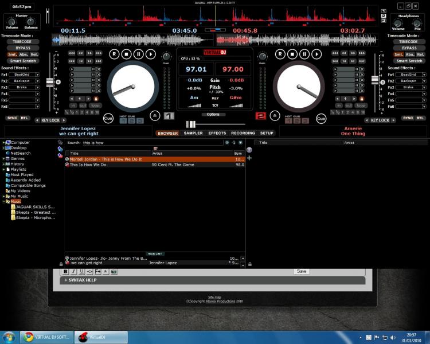The width and height of the screenshot is (430, 344).
Task: Click right deck eject icon
Action: click(275, 116)
